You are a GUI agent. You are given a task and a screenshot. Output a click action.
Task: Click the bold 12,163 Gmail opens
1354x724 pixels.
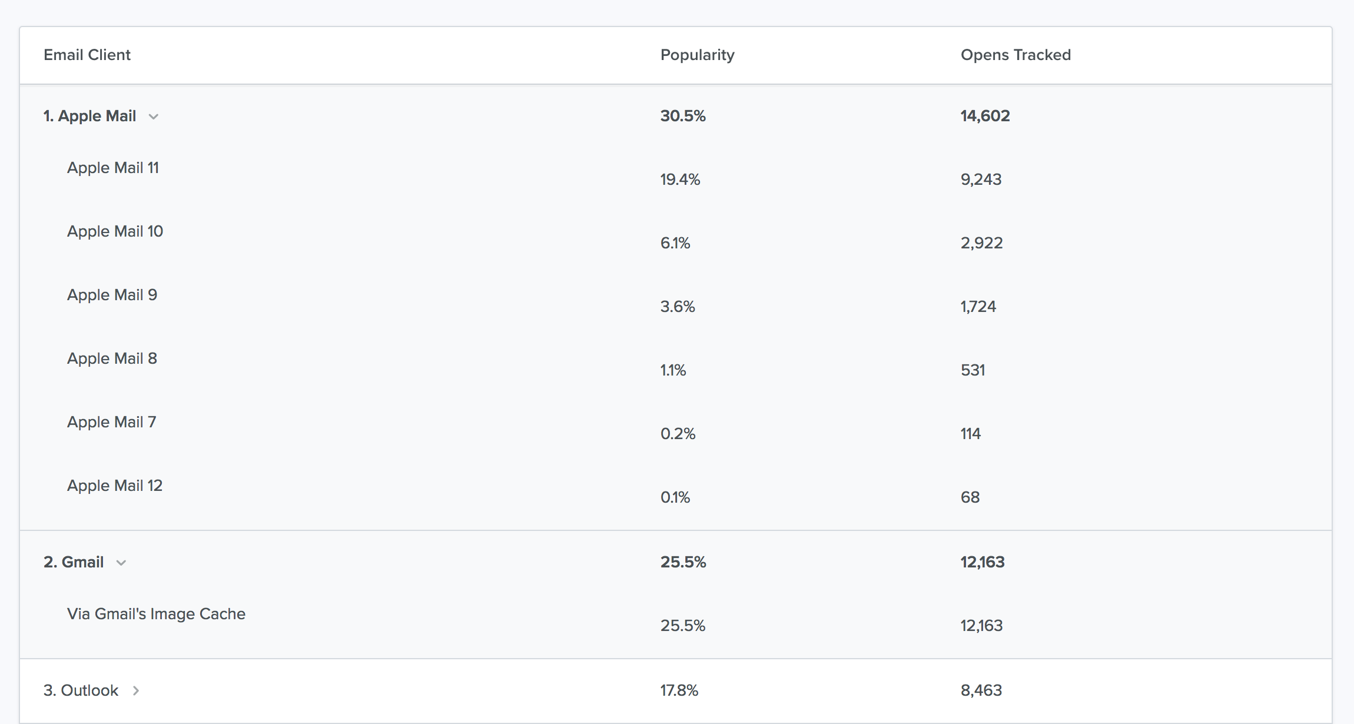click(x=983, y=562)
